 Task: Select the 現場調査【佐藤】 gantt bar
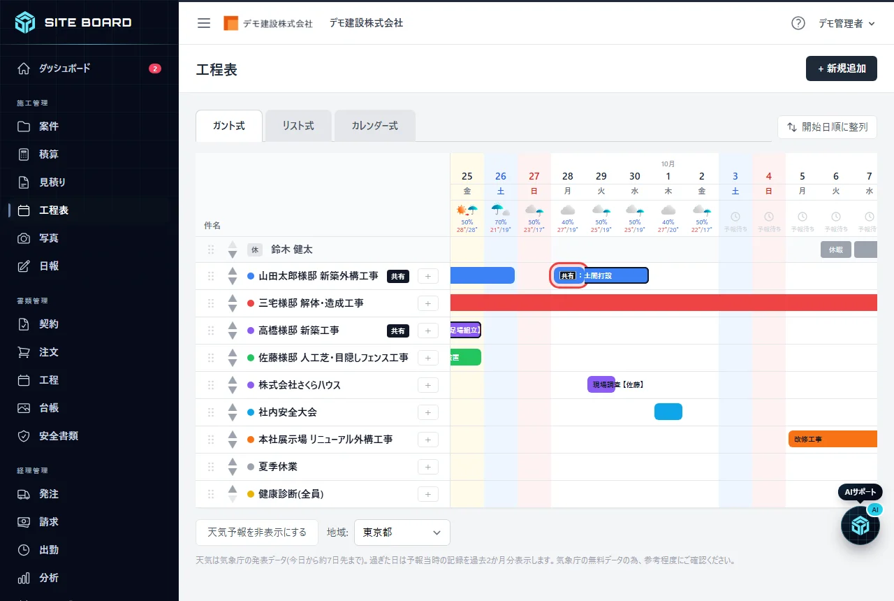point(601,384)
